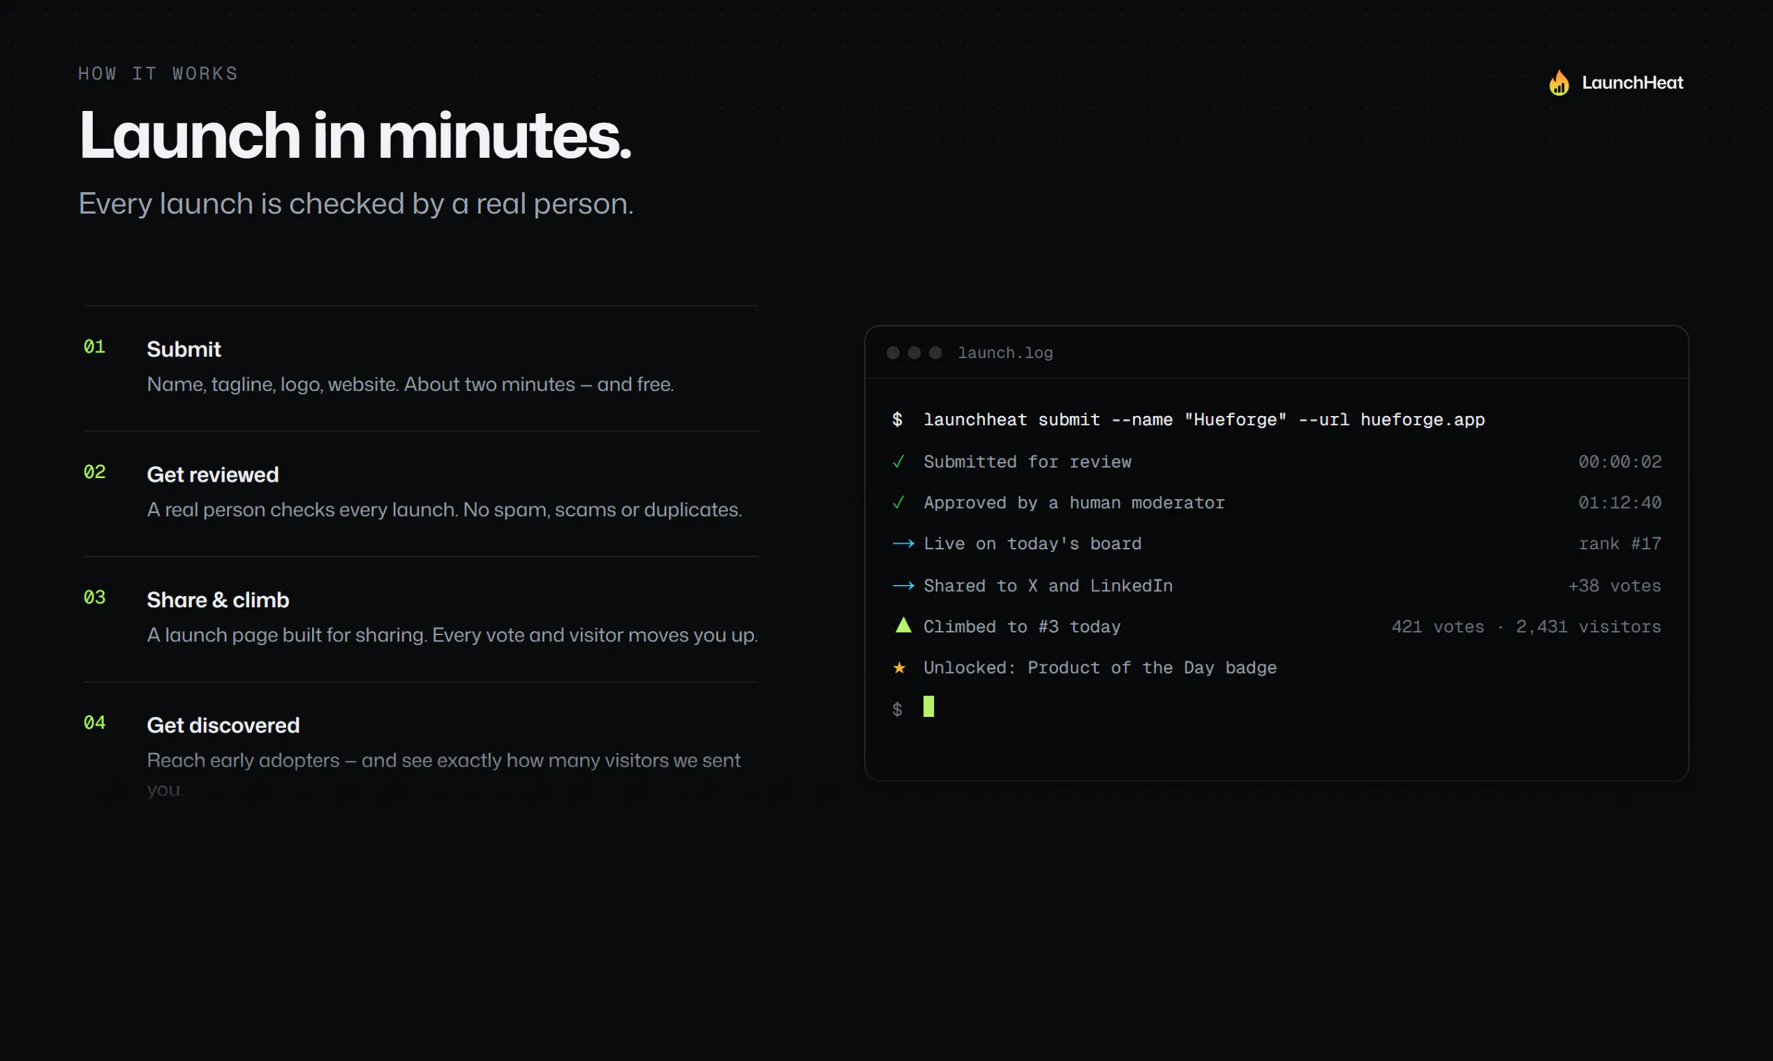This screenshot has width=1773, height=1061.
Task: Select the Submit step heading
Action: coord(184,349)
